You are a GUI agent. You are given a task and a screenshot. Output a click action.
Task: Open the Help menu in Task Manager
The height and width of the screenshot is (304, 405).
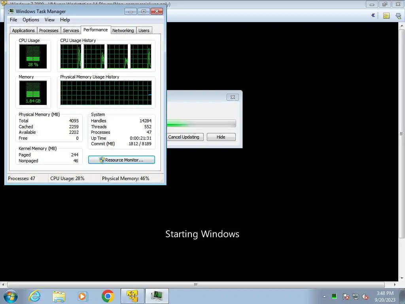click(x=65, y=20)
